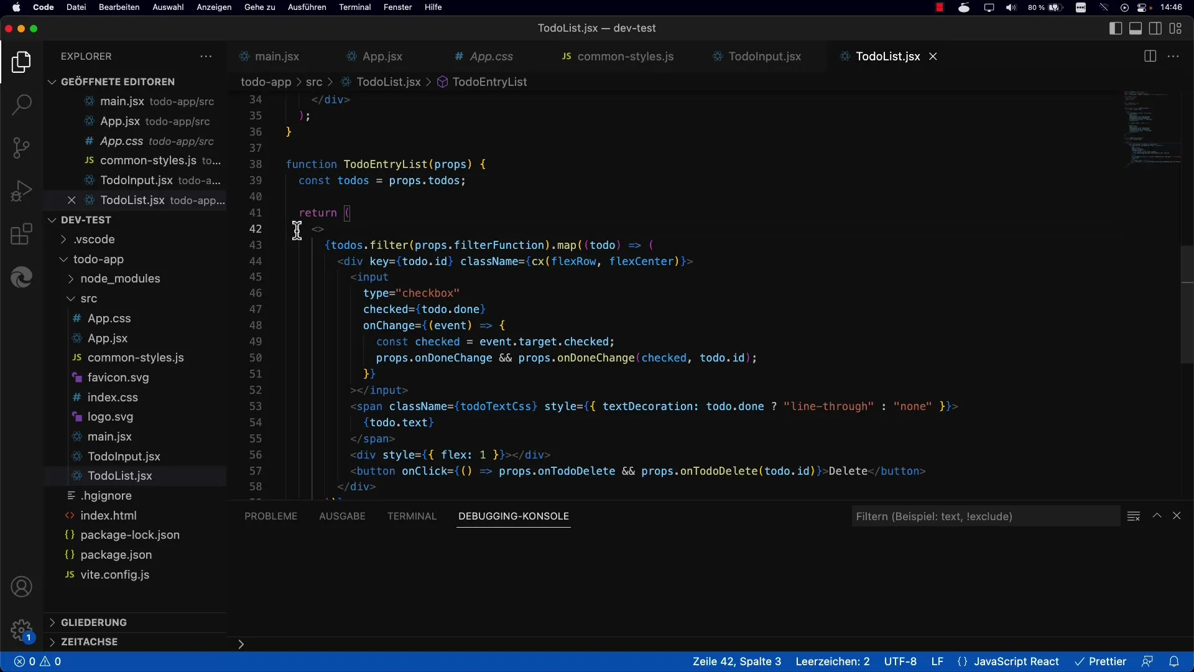Click the volume icon in macOS menu bar

[x=1011, y=7]
